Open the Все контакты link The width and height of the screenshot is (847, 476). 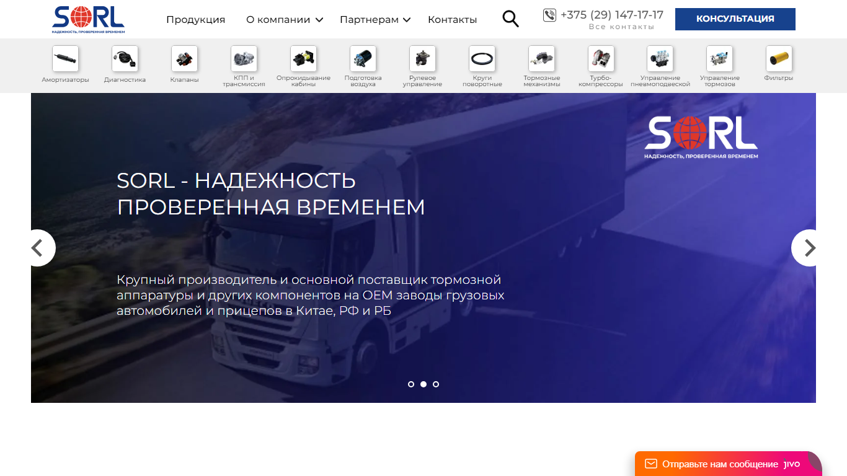(621, 27)
